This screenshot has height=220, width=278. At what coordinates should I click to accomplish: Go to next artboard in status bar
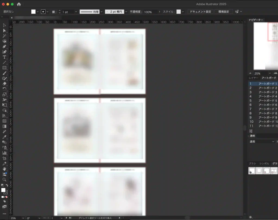[66, 218]
